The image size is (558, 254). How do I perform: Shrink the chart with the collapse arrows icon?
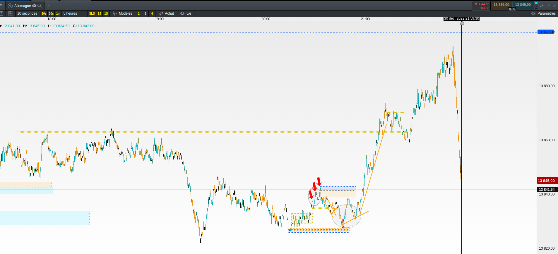(x=542, y=6)
